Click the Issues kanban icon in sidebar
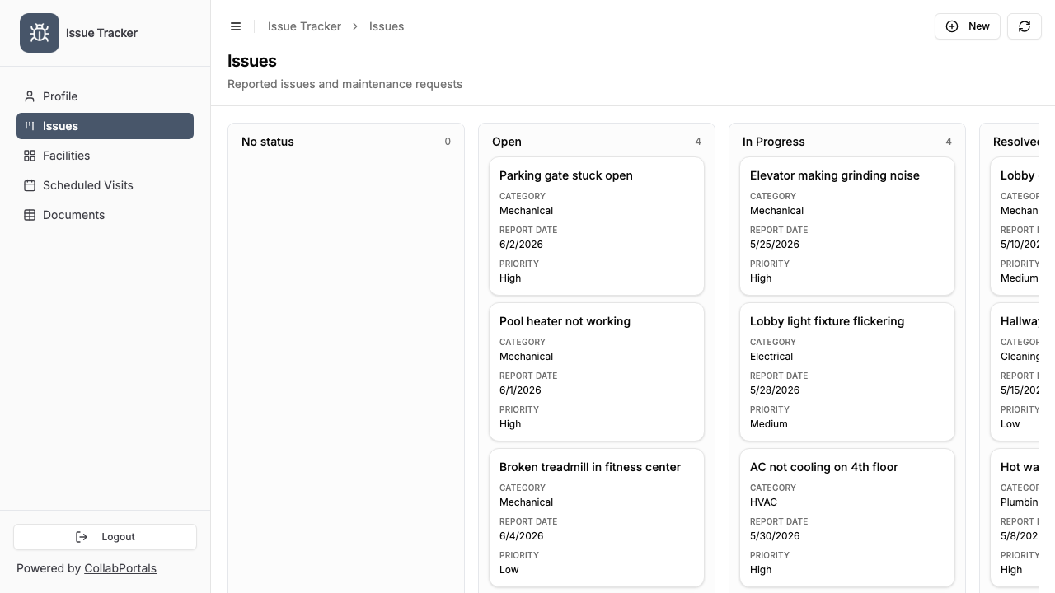This screenshot has width=1055, height=593. tap(30, 126)
